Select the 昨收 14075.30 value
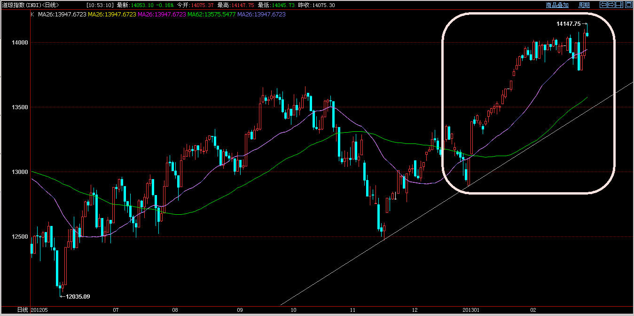 [x=317, y=5]
